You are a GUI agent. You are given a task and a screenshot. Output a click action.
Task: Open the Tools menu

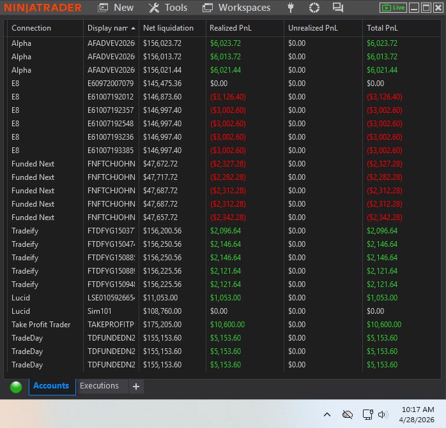(168, 8)
